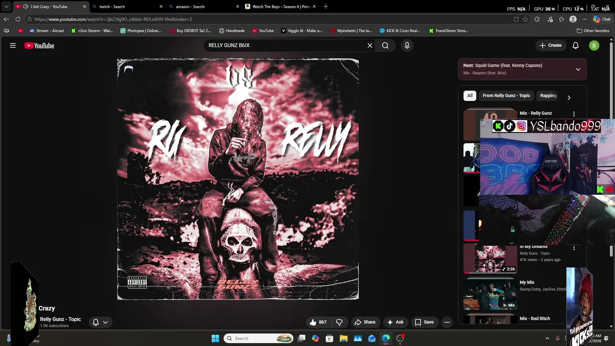Start voice search with microphone
The image size is (615, 346).
click(x=407, y=46)
